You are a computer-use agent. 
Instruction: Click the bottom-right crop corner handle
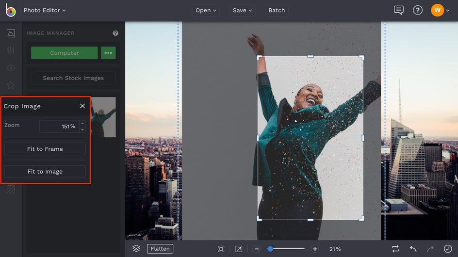[362, 218]
